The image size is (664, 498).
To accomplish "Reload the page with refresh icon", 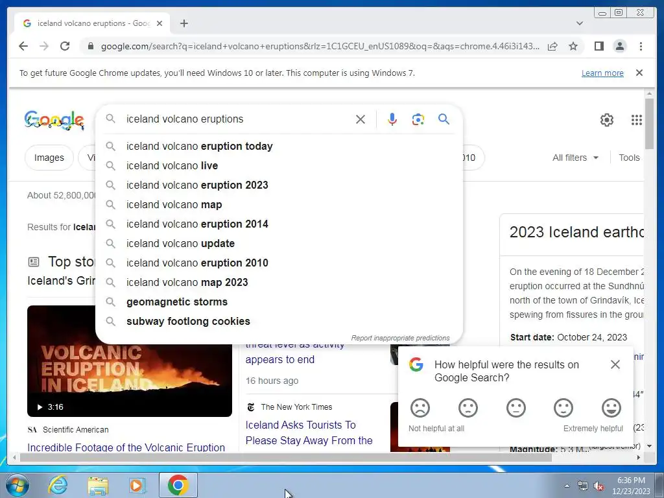I will click(x=65, y=46).
